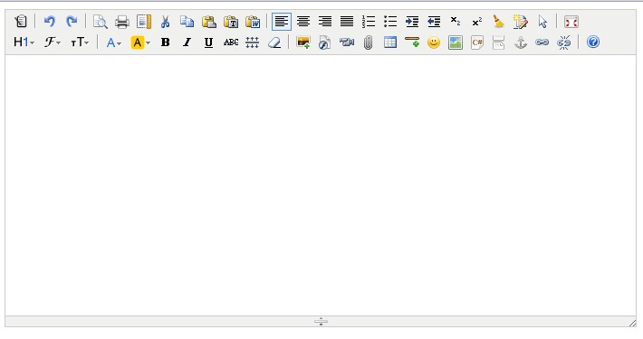Insert a bulleted list
This screenshot has width=643, height=339.
[x=390, y=22]
